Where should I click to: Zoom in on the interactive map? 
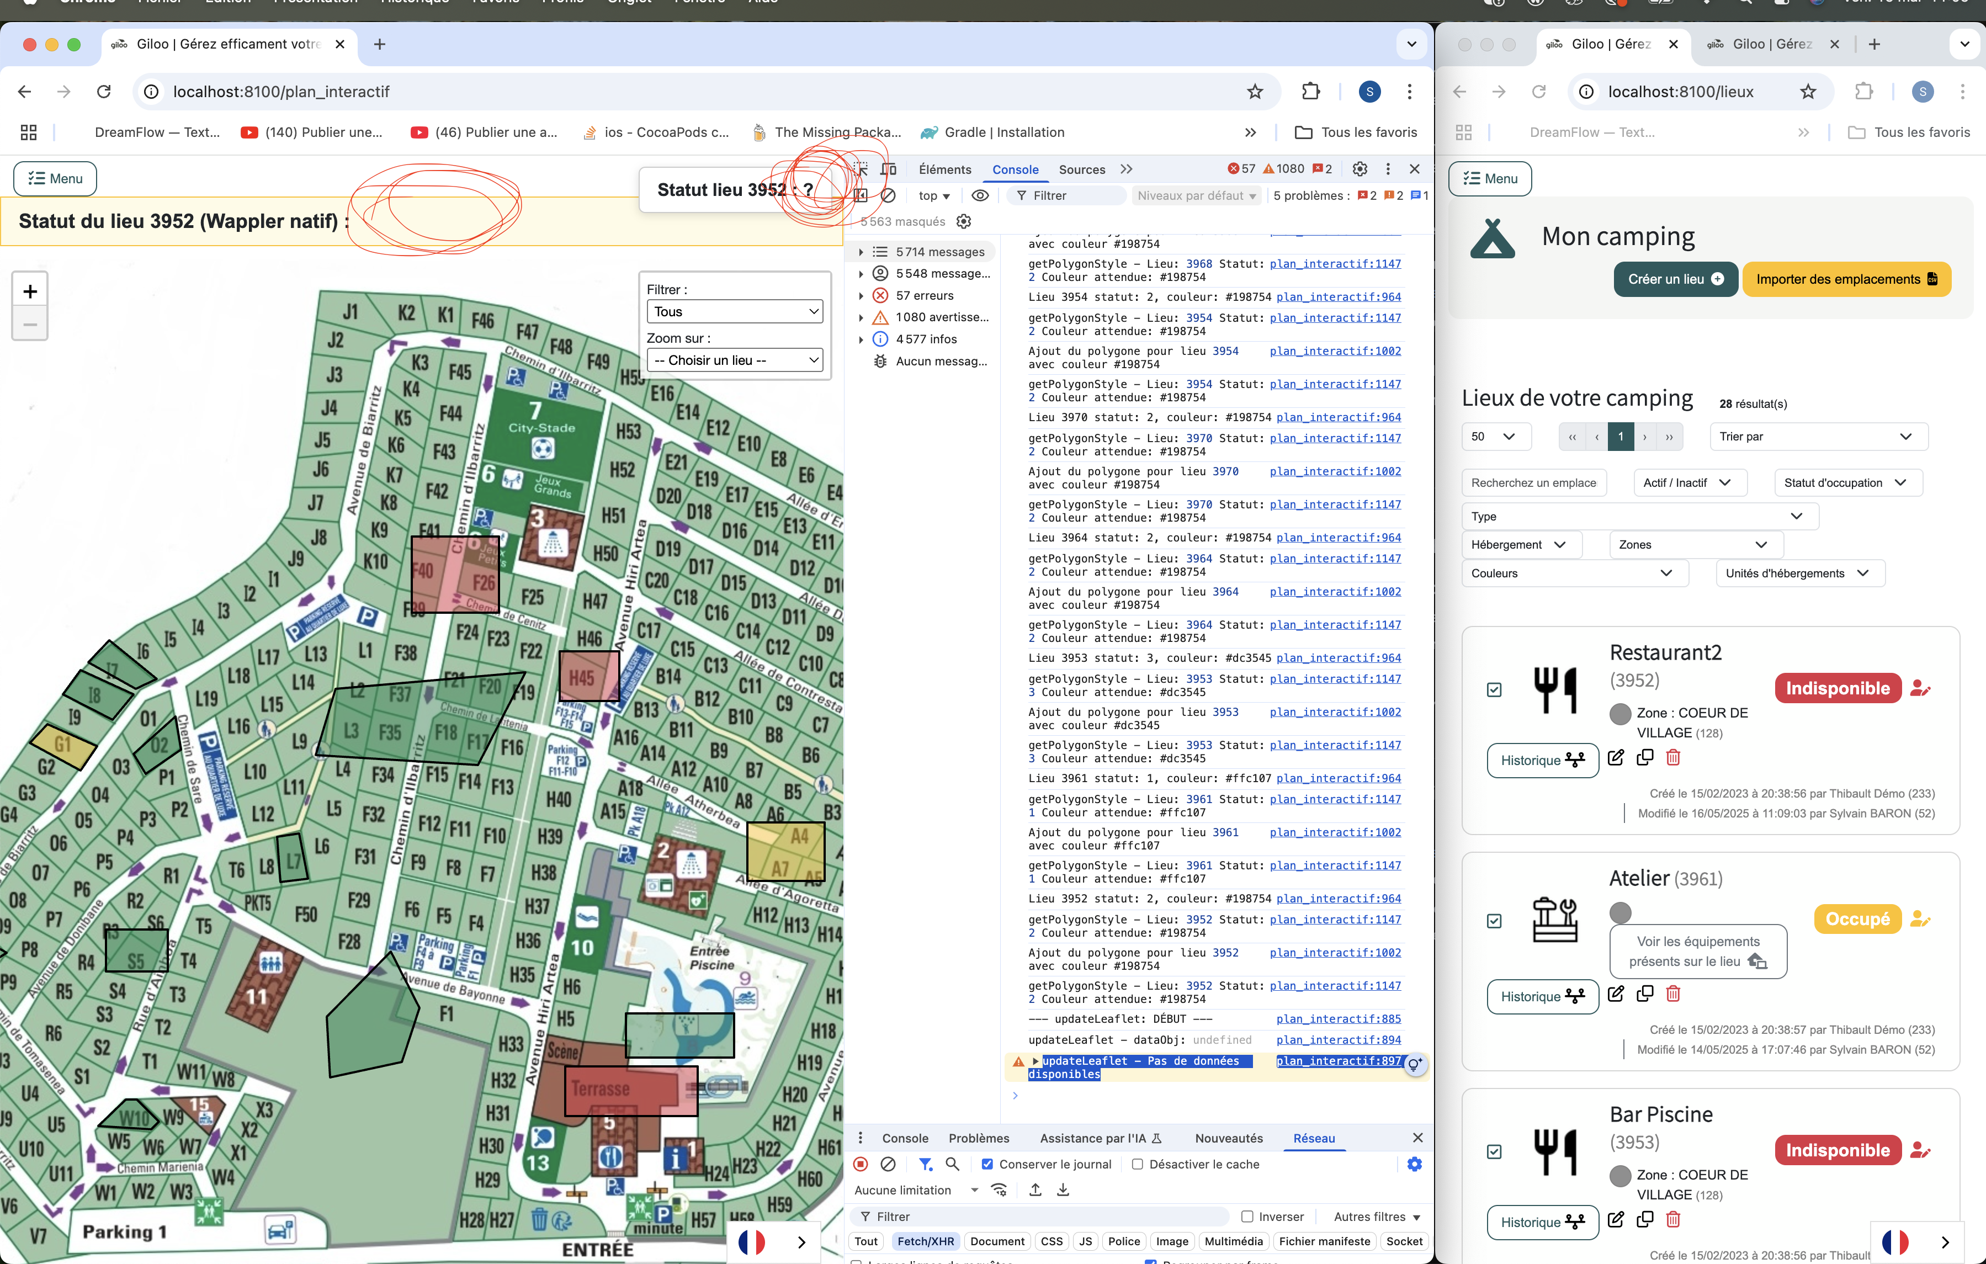30,291
